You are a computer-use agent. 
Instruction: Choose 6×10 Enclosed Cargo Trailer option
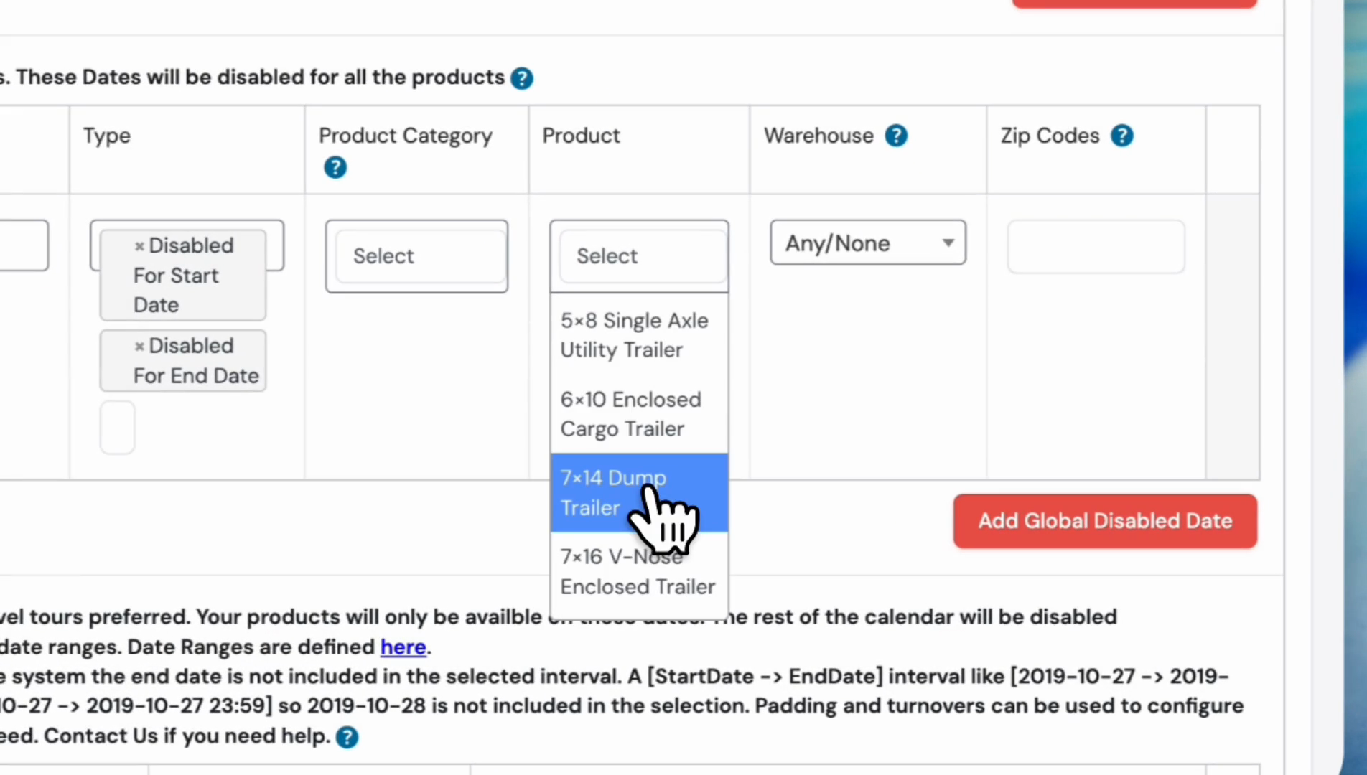(631, 414)
